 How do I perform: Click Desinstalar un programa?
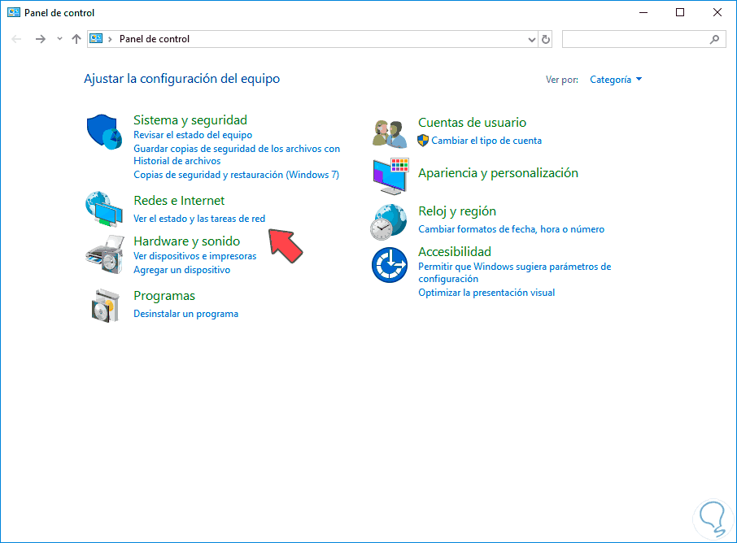pyautogui.click(x=185, y=314)
